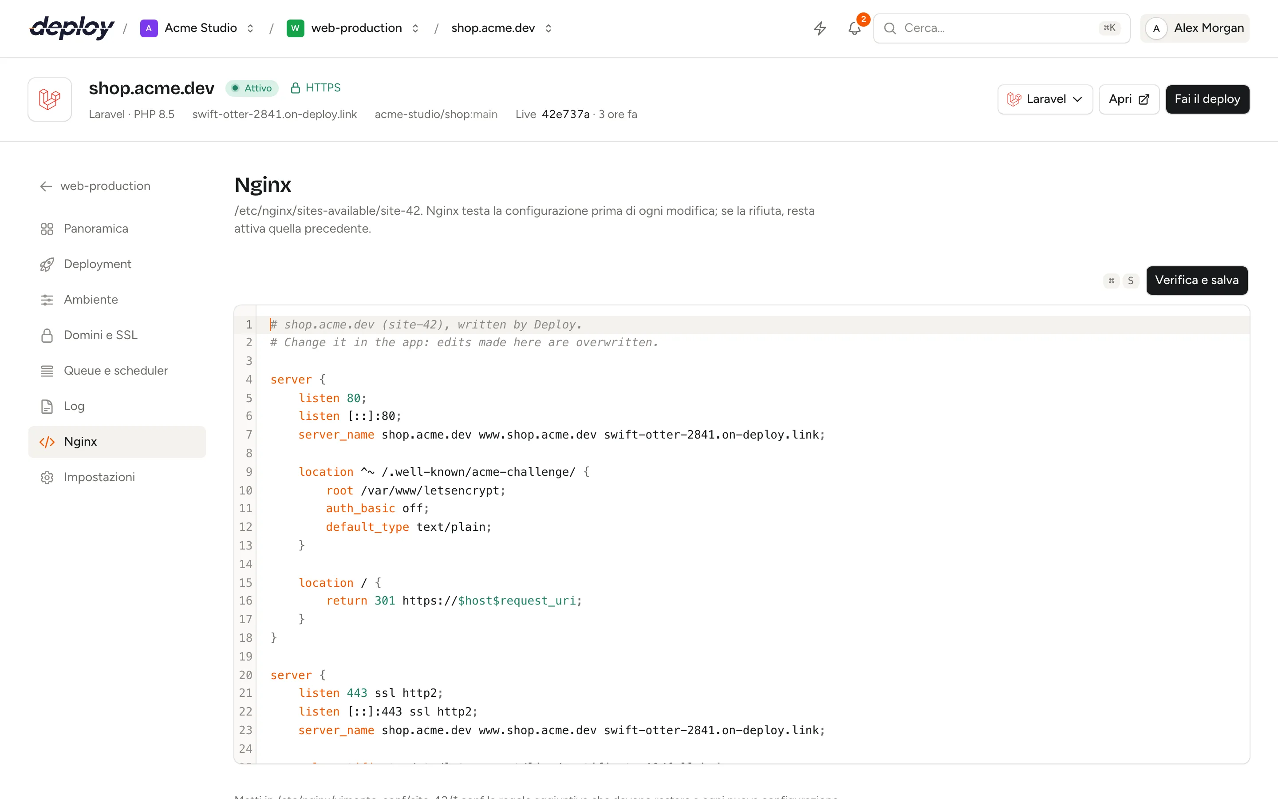Expand the shop.acme.dev site switcher

pos(548,28)
